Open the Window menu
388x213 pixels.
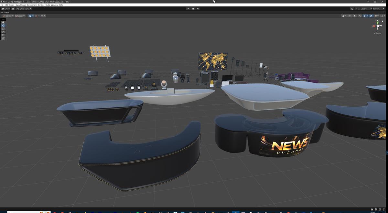(54, 5)
